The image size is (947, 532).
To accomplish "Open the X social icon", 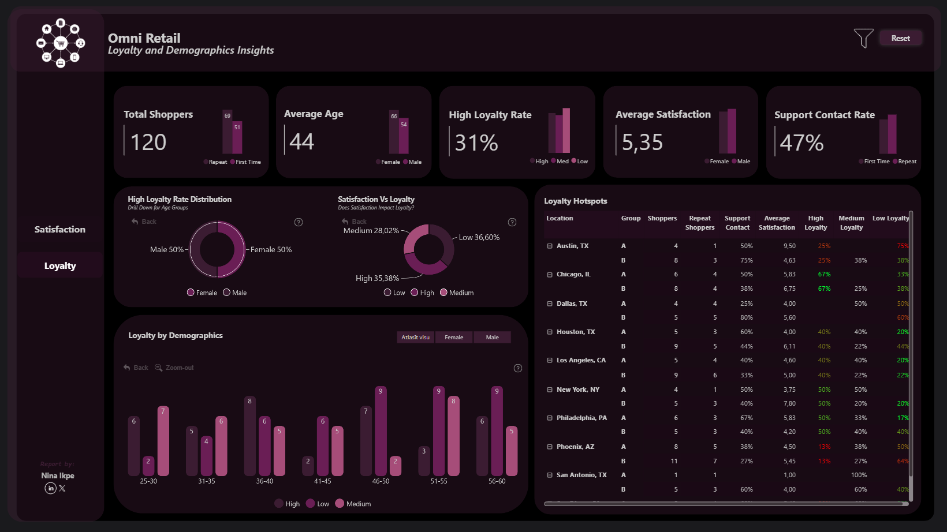I will click(x=62, y=488).
